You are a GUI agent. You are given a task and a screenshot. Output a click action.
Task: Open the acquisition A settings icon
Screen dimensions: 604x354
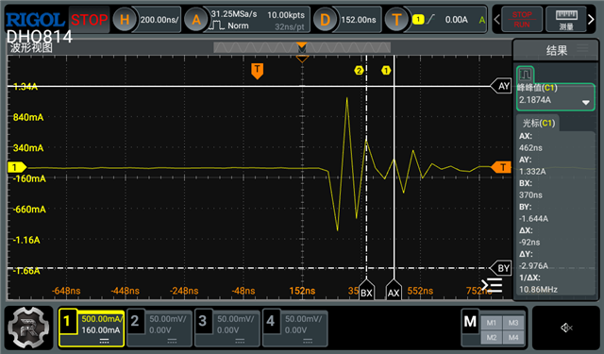point(196,19)
